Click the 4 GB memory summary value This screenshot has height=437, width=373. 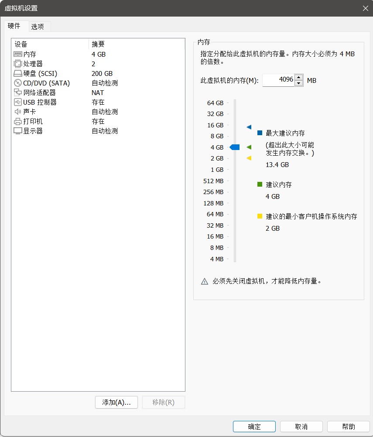(x=99, y=55)
